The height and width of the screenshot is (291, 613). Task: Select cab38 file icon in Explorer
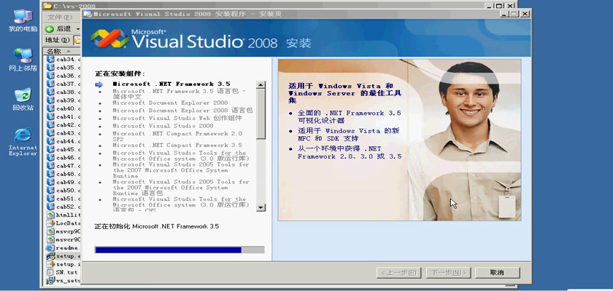coord(51,92)
